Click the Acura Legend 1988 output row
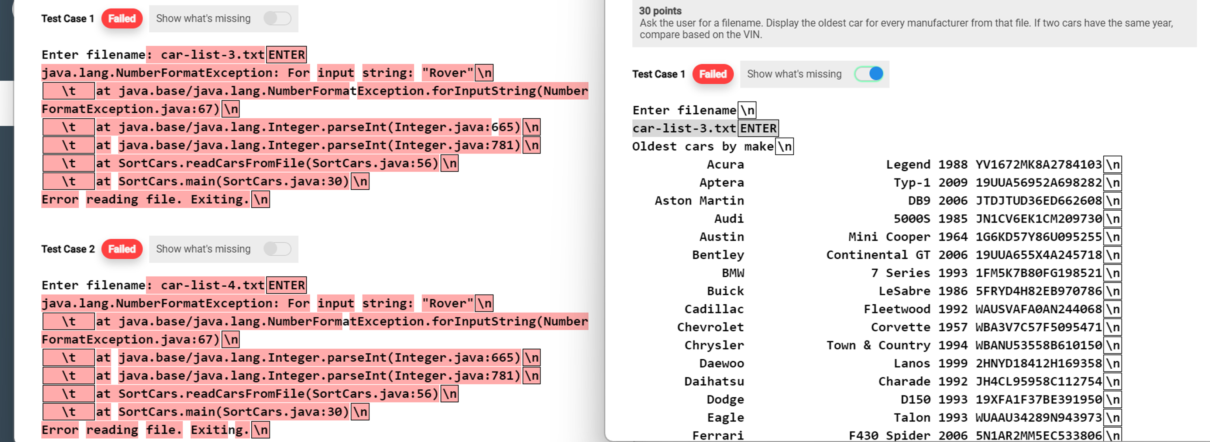The height and width of the screenshot is (442, 1210). click(893, 164)
